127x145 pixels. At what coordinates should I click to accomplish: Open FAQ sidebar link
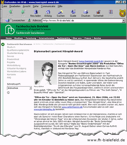[9, 78]
